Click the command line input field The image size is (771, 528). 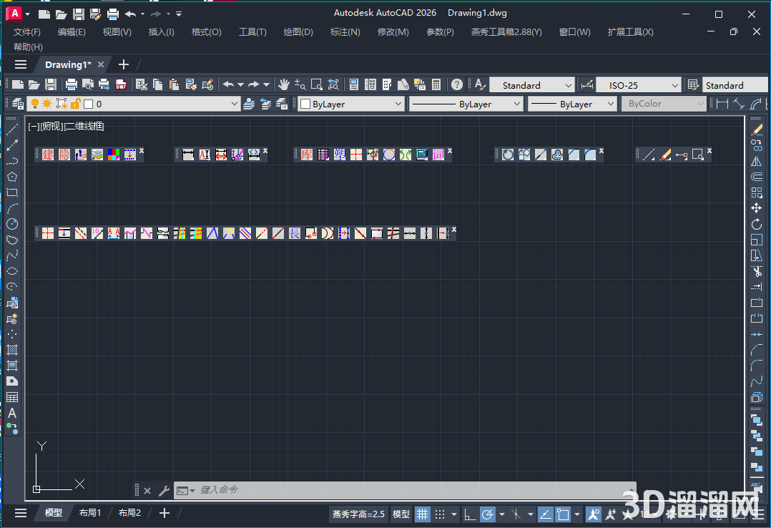point(401,490)
